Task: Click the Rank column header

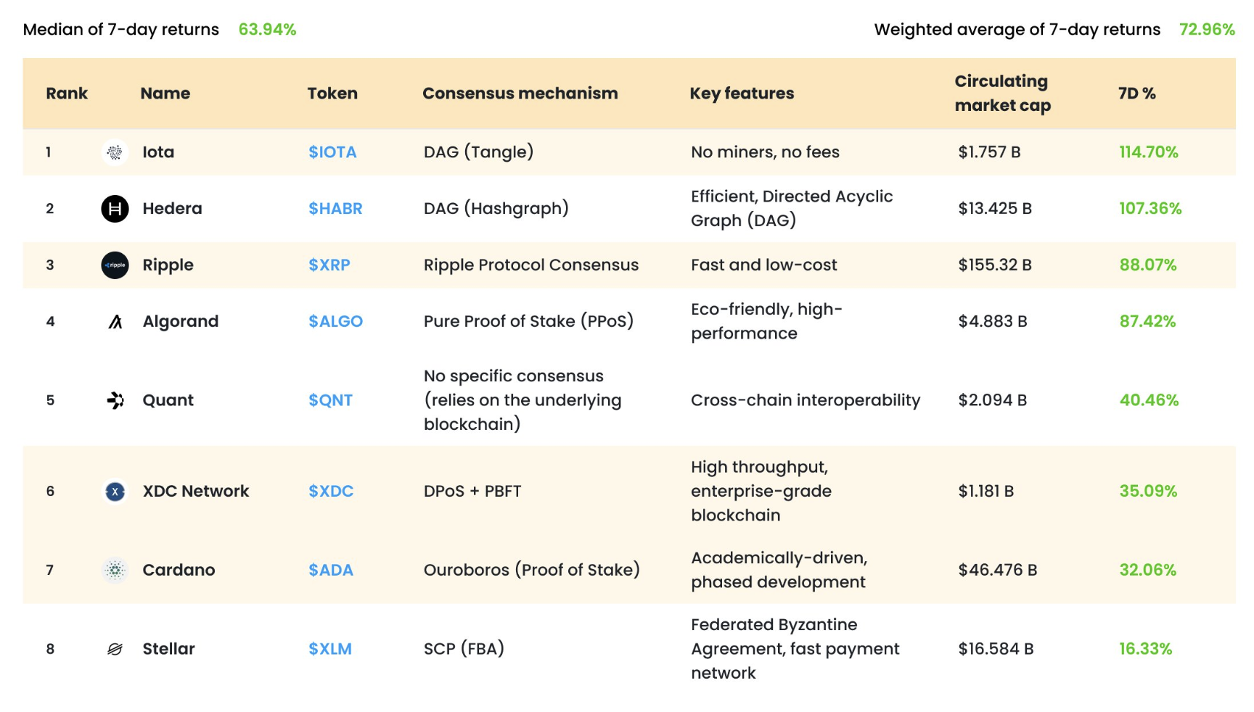Action: click(x=67, y=94)
